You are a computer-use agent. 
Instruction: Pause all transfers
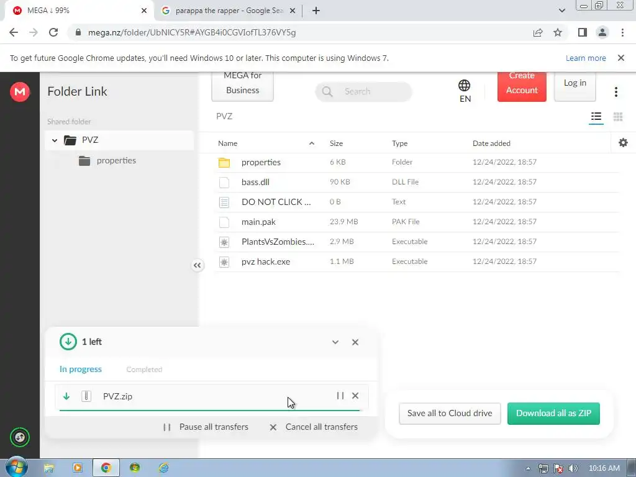(x=206, y=427)
